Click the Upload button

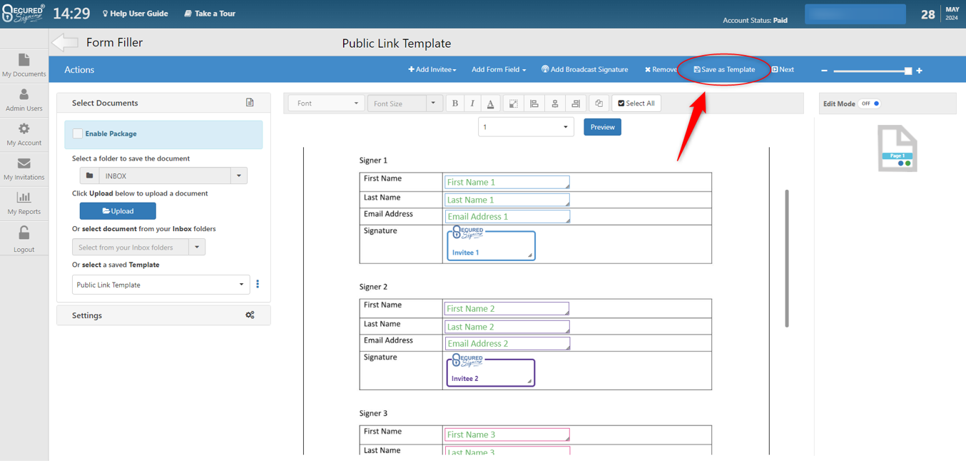pyautogui.click(x=118, y=211)
